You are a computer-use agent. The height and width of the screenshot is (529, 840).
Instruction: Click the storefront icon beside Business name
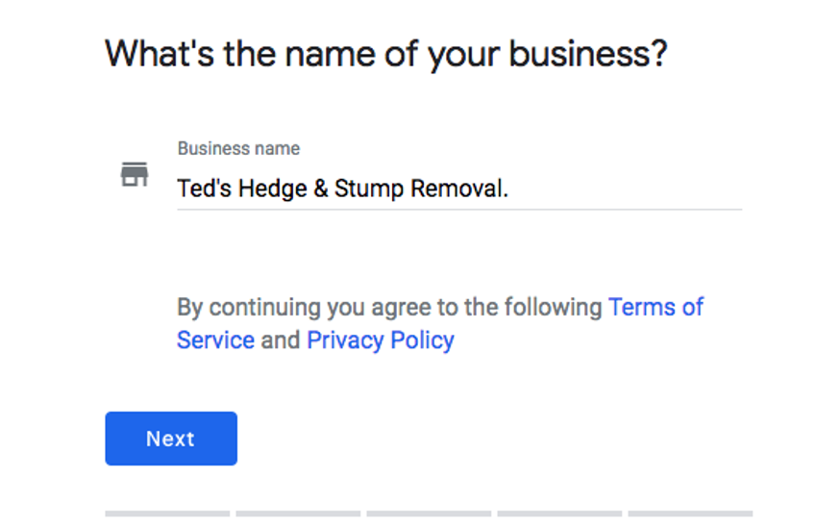[x=134, y=175]
